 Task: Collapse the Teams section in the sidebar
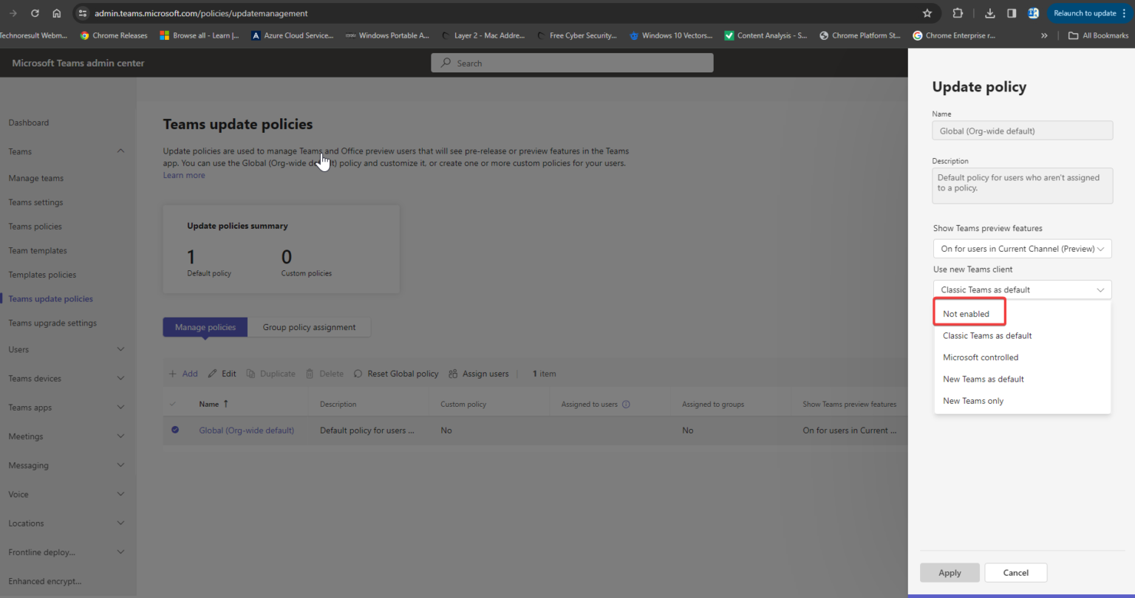120,151
